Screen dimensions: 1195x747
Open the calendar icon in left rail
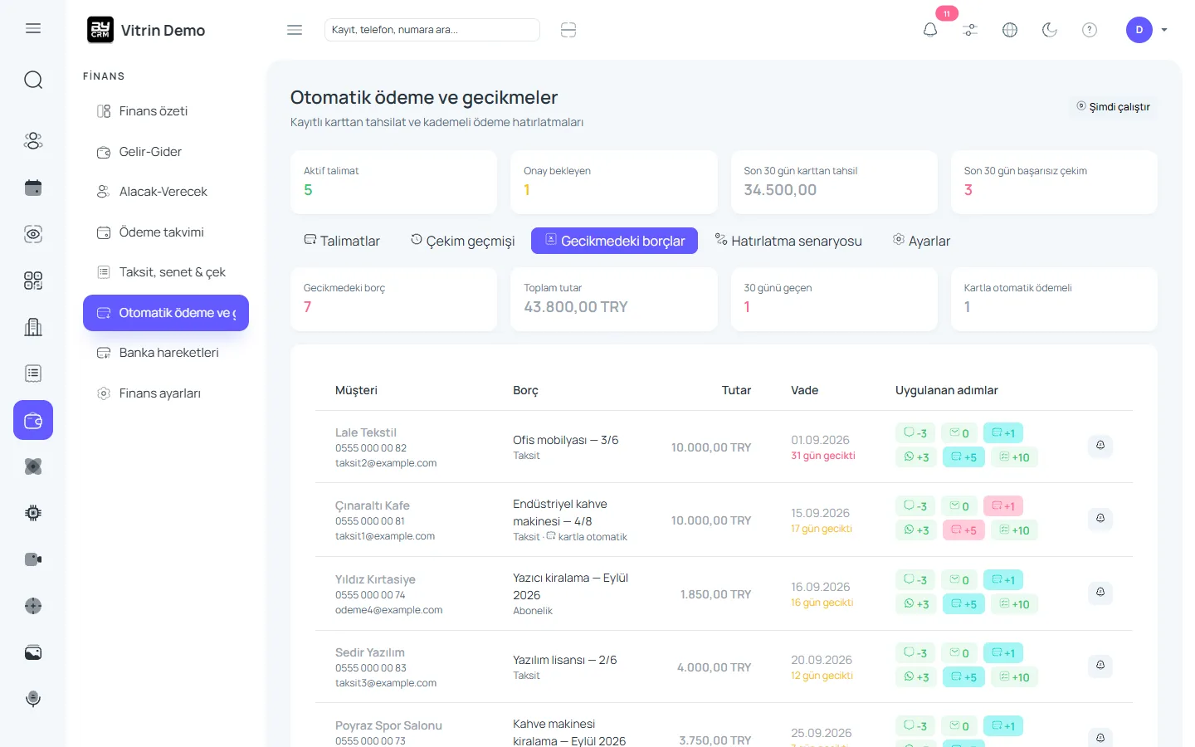point(33,188)
